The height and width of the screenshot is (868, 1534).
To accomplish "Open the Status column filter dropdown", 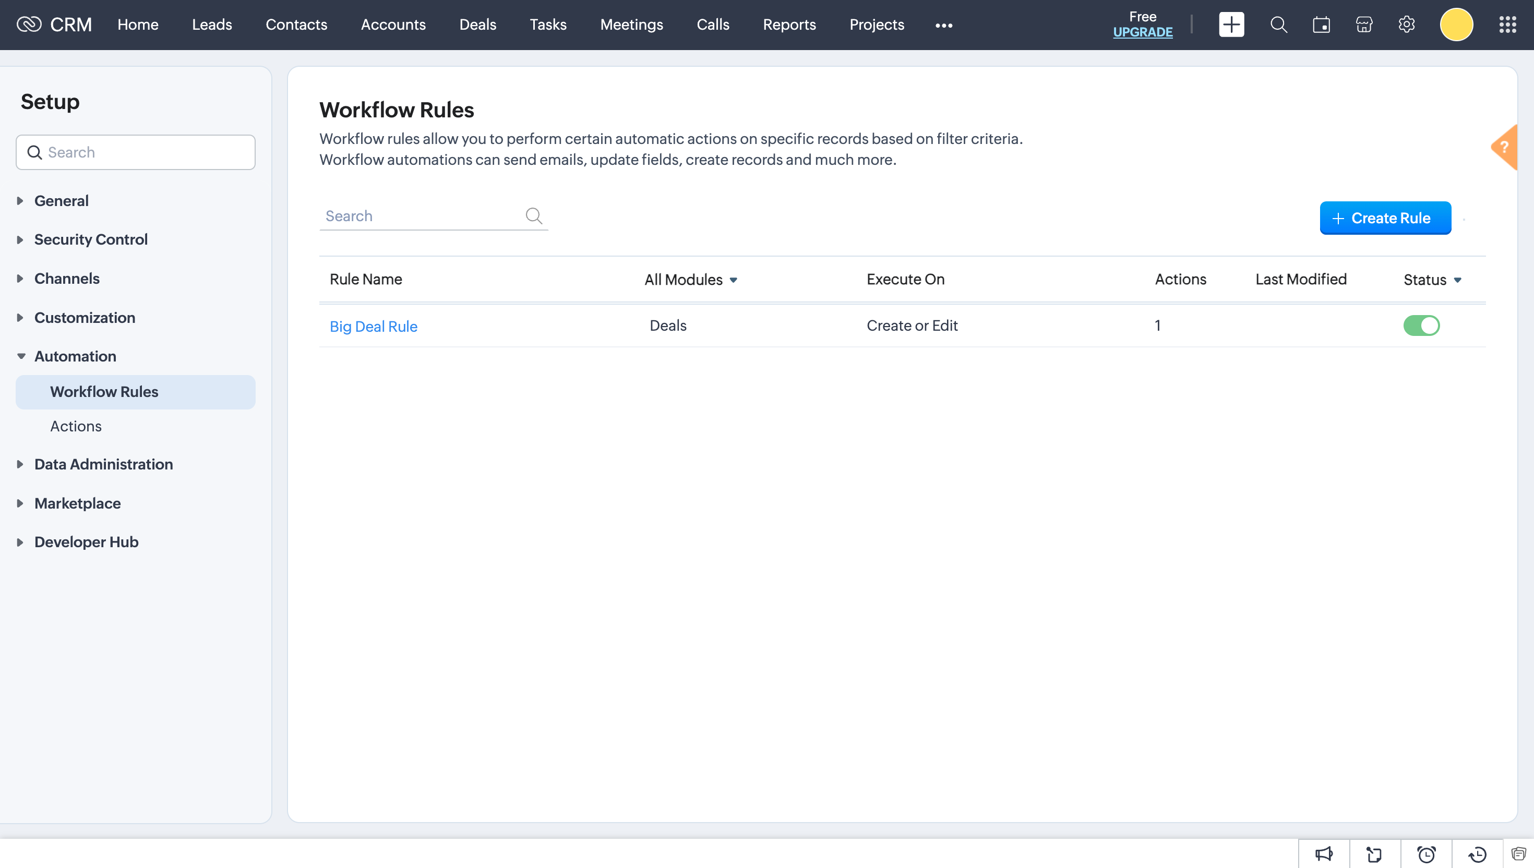I will [x=1432, y=280].
